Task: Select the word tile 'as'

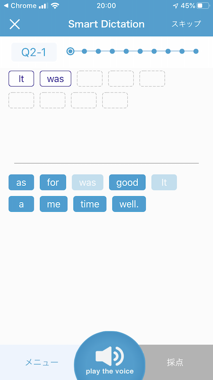Action: point(21,182)
